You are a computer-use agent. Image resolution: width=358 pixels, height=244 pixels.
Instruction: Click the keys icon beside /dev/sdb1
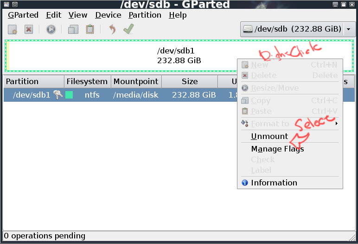58,94
